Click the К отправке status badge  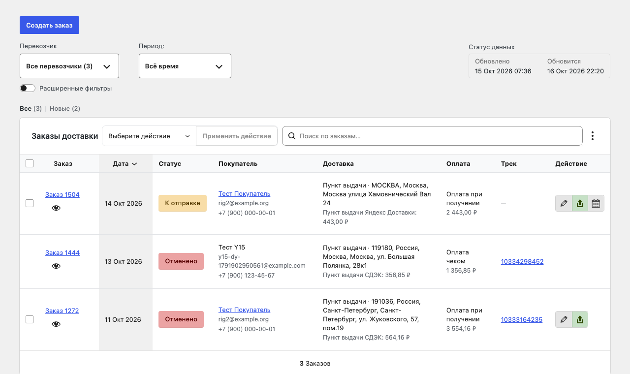pos(183,203)
